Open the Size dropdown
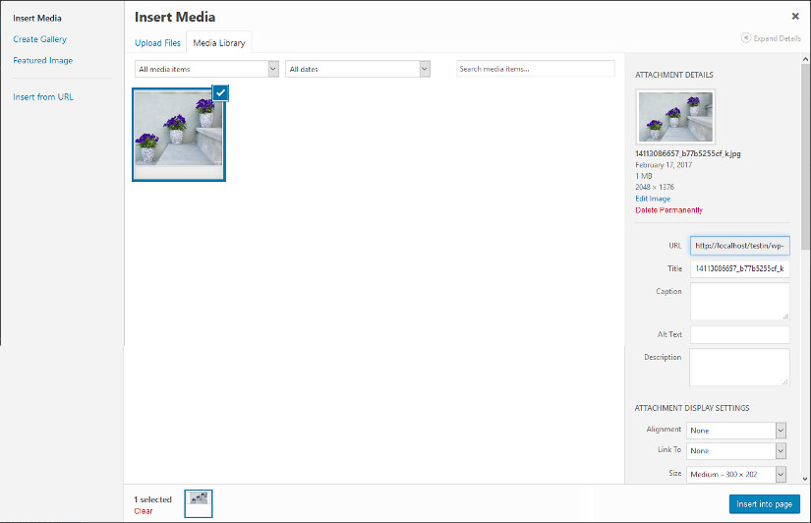The height and width of the screenshot is (523, 811). click(x=737, y=475)
